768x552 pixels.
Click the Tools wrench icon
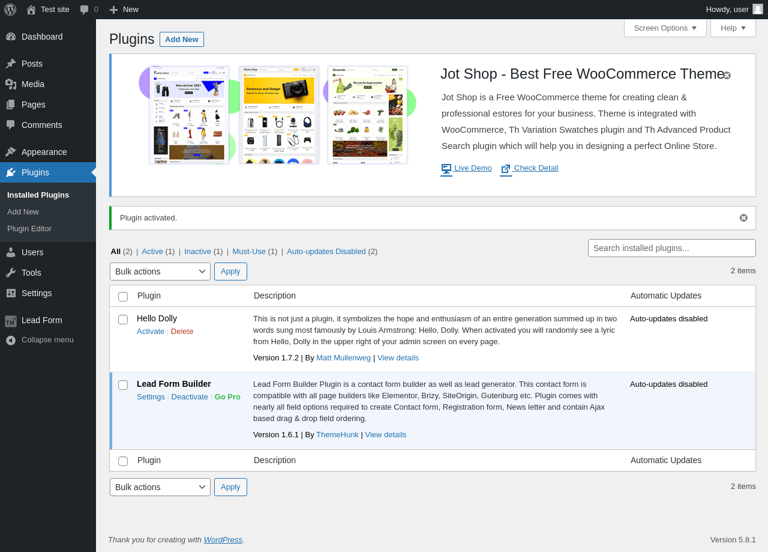coord(11,273)
